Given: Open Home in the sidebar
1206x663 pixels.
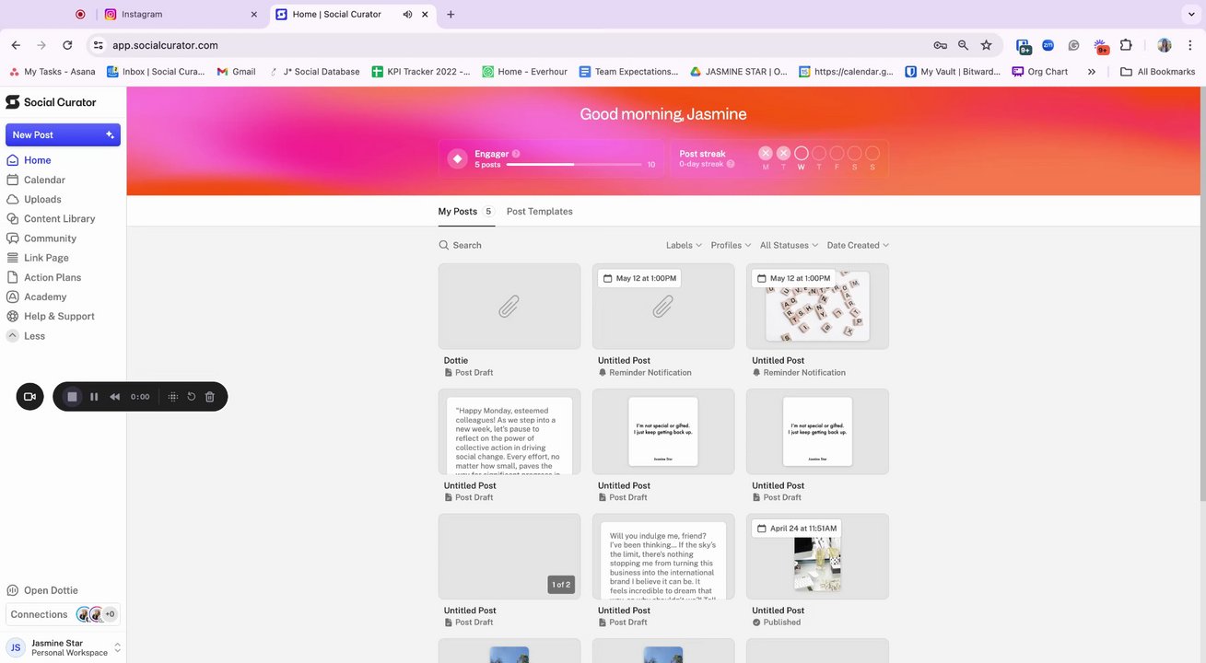Looking at the screenshot, I should [37, 160].
